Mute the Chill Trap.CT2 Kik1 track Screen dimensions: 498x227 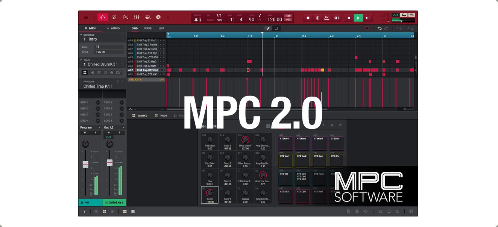(x=160, y=74)
